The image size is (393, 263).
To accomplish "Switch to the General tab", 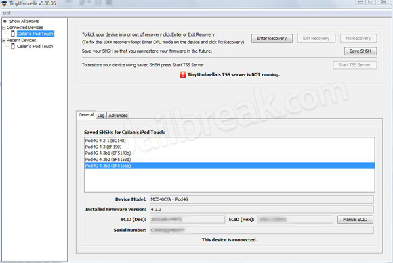I will tap(86, 115).
